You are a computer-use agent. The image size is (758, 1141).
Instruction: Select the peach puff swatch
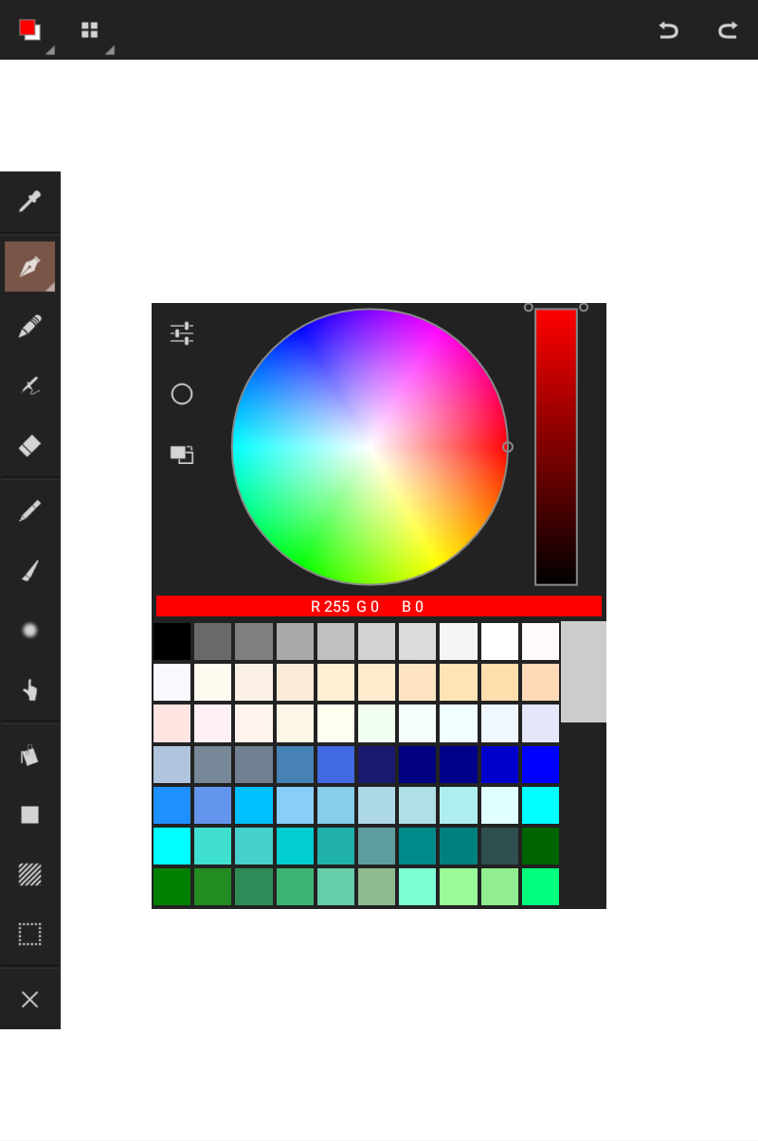tap(540, 682)
